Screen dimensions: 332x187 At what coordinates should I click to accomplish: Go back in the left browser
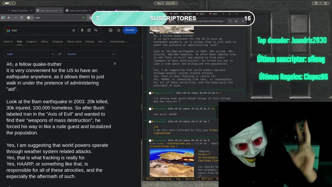tap(9, 18)
